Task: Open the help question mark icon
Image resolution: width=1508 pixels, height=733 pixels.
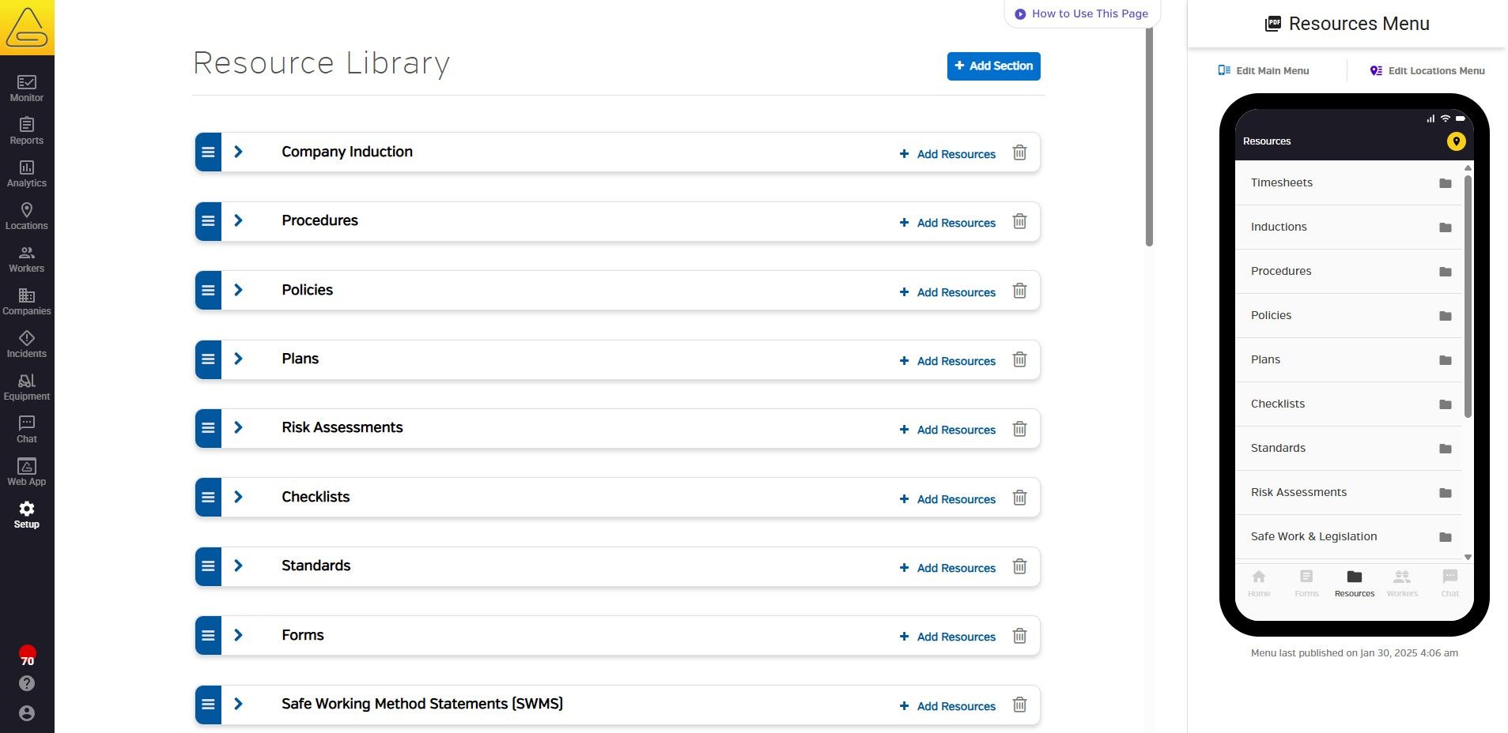Action: (27, 683)
